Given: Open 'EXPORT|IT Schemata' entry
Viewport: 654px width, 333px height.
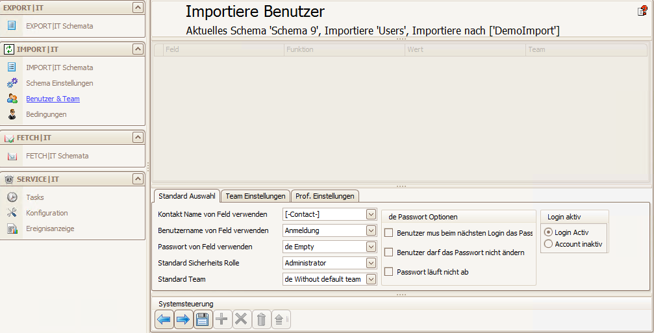Looking at the screenshot, I should pyautogui.click(x=60, y=26).
